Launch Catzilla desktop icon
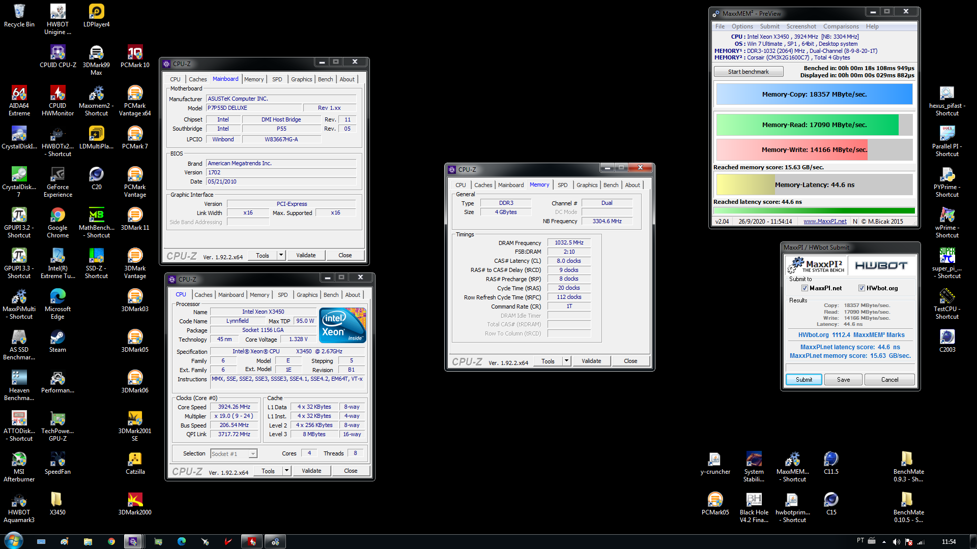This screenshot has height=549, width=977. click(135, 463)
